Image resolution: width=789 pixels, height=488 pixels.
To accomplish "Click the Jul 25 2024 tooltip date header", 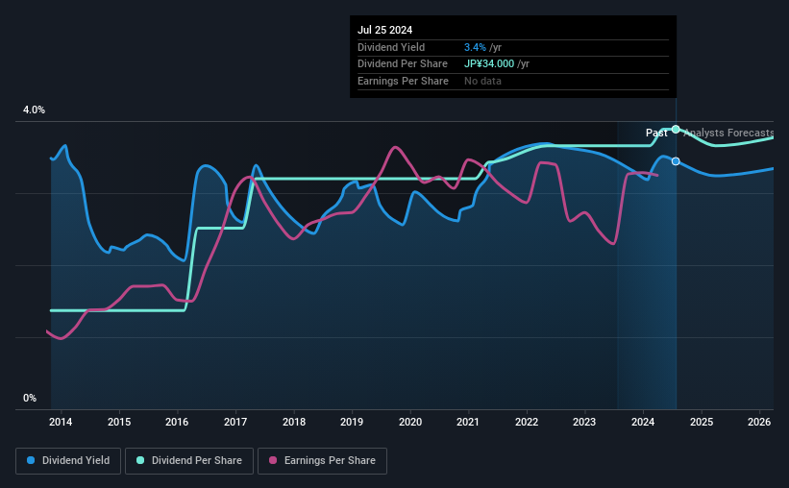I will point(385,30).
